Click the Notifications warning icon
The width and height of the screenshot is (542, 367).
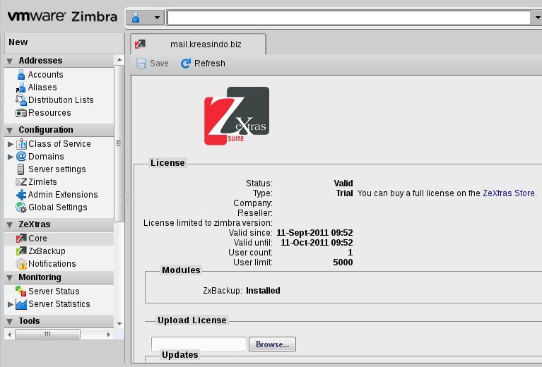21,264
